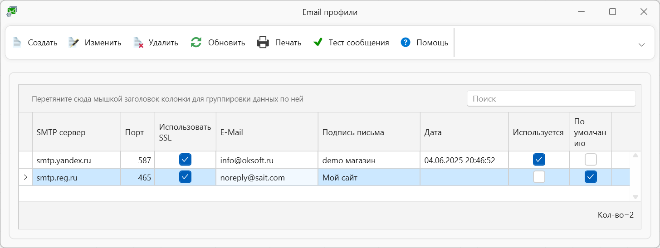
Task: Click the row indicator arrow for smtp.reg.ru
Action: (x=25, y=177)
